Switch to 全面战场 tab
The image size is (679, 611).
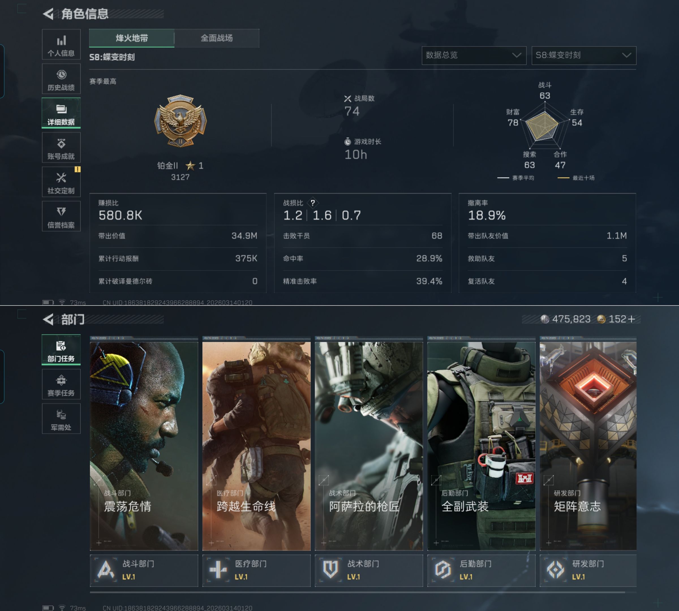click(x=217, y=38)
